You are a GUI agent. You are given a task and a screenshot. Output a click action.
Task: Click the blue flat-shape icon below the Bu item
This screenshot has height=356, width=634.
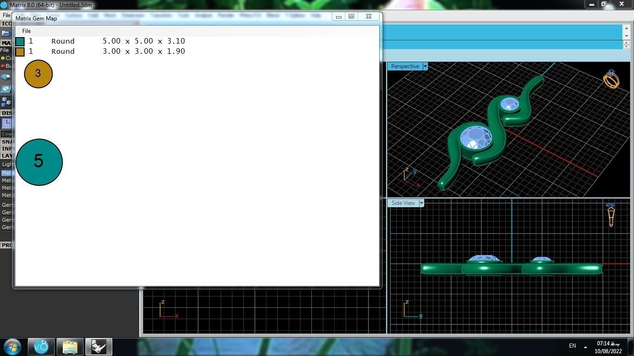coord(6,77)
